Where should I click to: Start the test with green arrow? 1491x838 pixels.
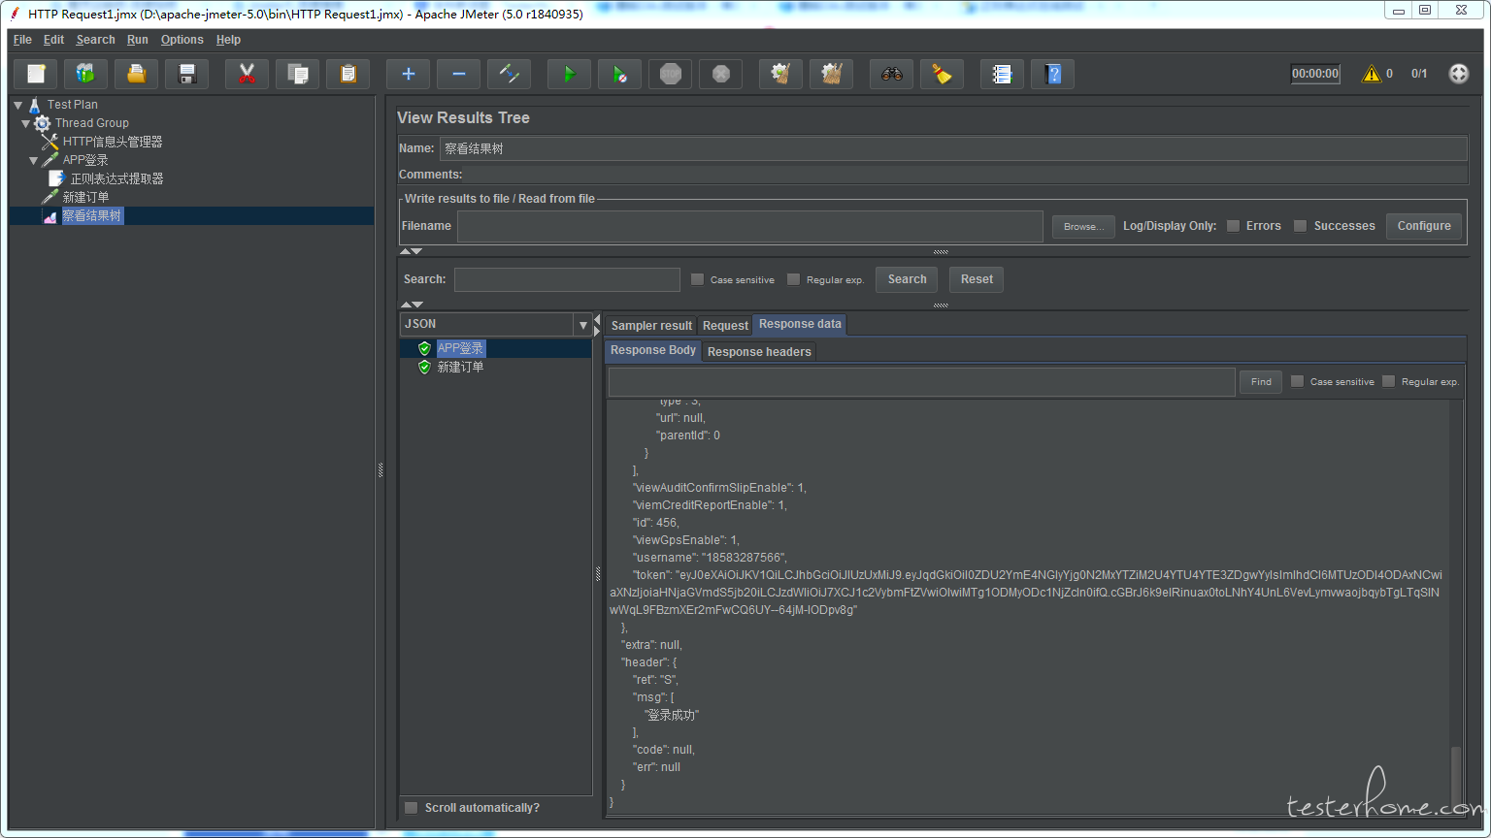click(569, 74)
